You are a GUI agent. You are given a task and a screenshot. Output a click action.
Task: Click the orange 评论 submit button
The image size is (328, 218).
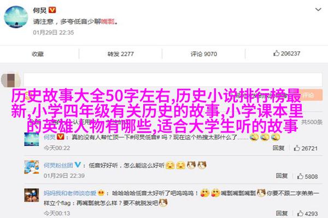pyautogui.click(x=310, y=95)
